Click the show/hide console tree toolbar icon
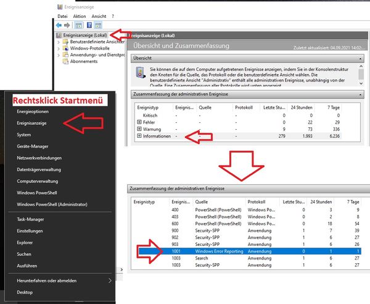 point(78,25)
